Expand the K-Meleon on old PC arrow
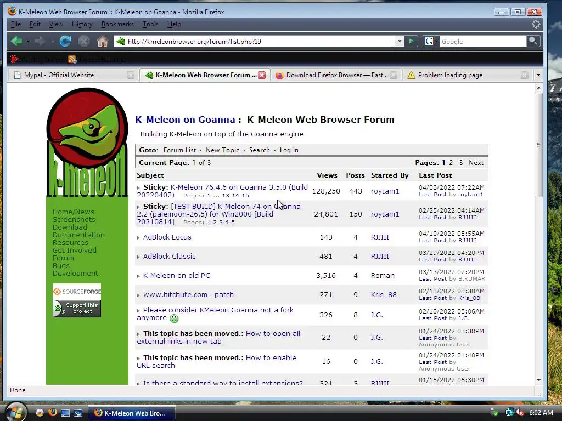562x421 pixels. pyautogui.click(x=138, y=276)
